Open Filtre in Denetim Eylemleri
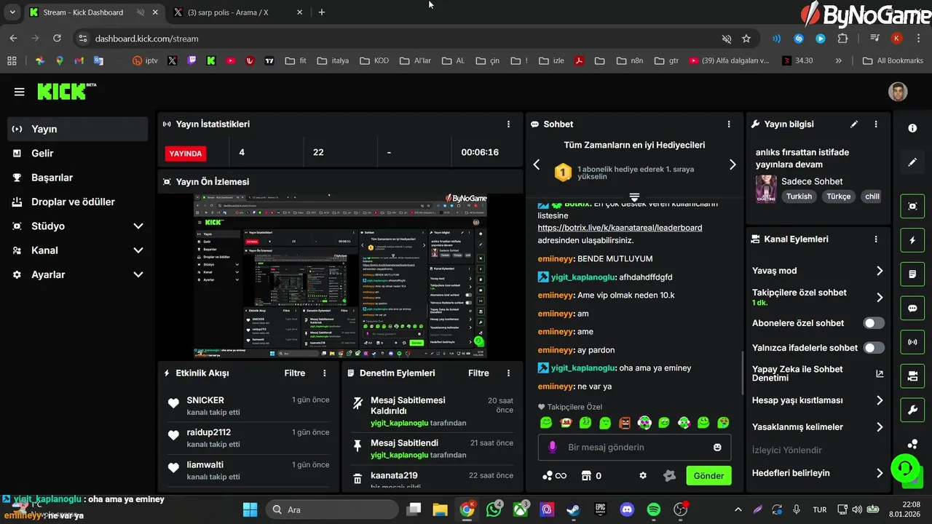This screenshot has width=932, height=524. pyautogui.click(x=478, y=373)
